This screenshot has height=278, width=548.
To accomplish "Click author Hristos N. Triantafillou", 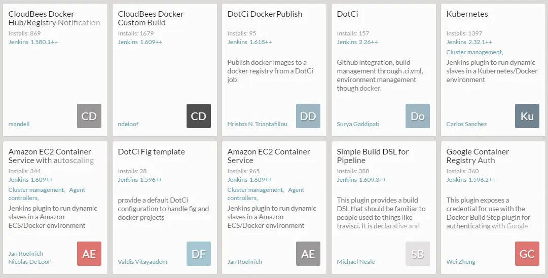I will click(x=258, y=124).
